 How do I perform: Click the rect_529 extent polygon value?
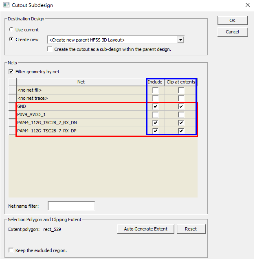point(52,229)
